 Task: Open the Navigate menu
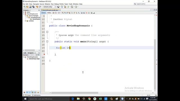coord(36,4)
